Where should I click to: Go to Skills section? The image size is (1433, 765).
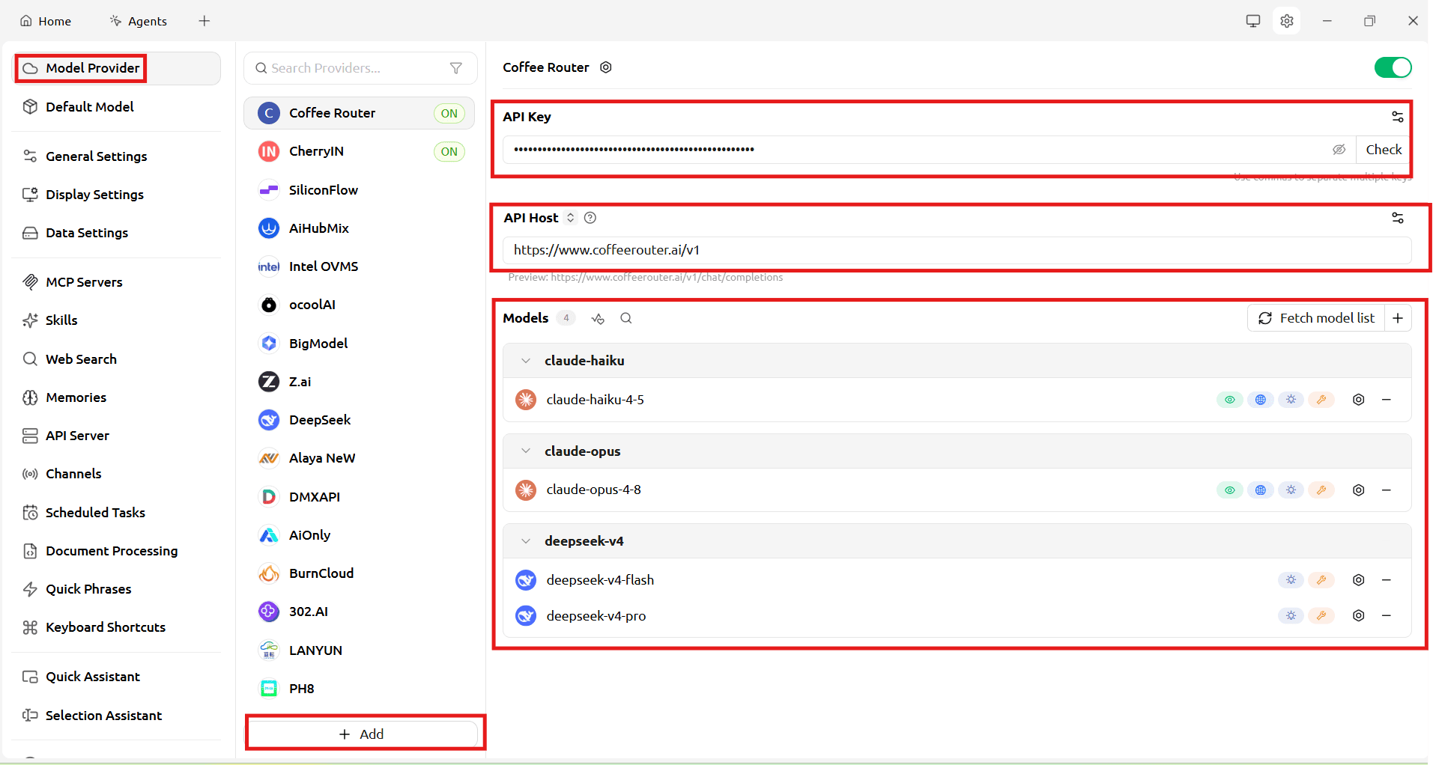coord(118,320)
